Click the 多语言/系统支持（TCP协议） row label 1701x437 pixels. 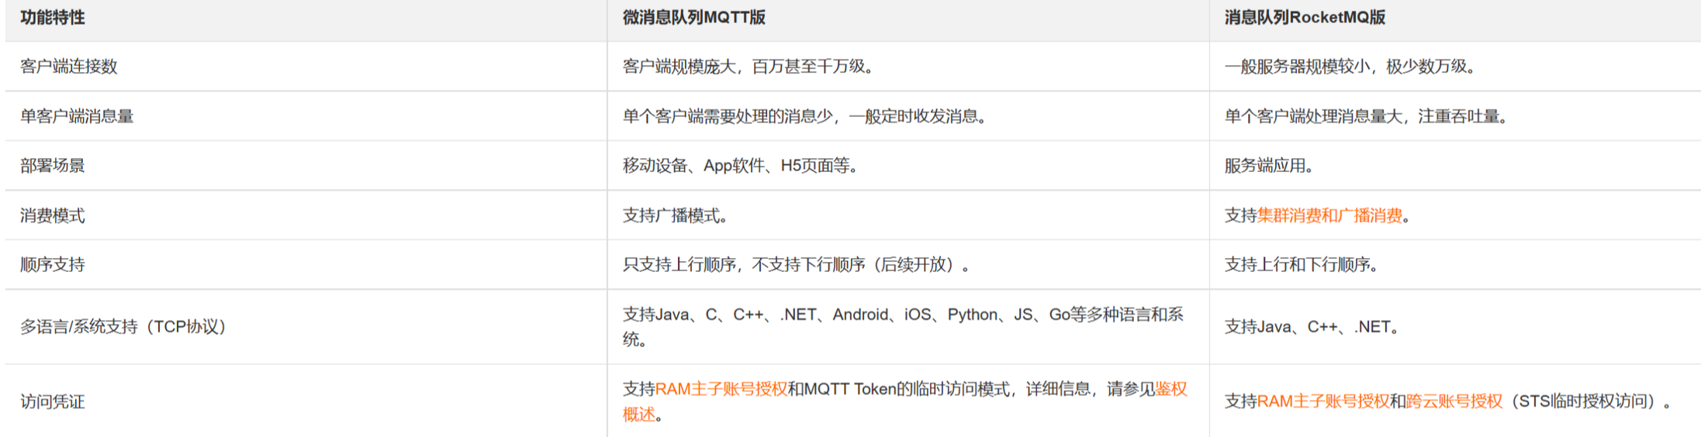[x=123, y=327]
